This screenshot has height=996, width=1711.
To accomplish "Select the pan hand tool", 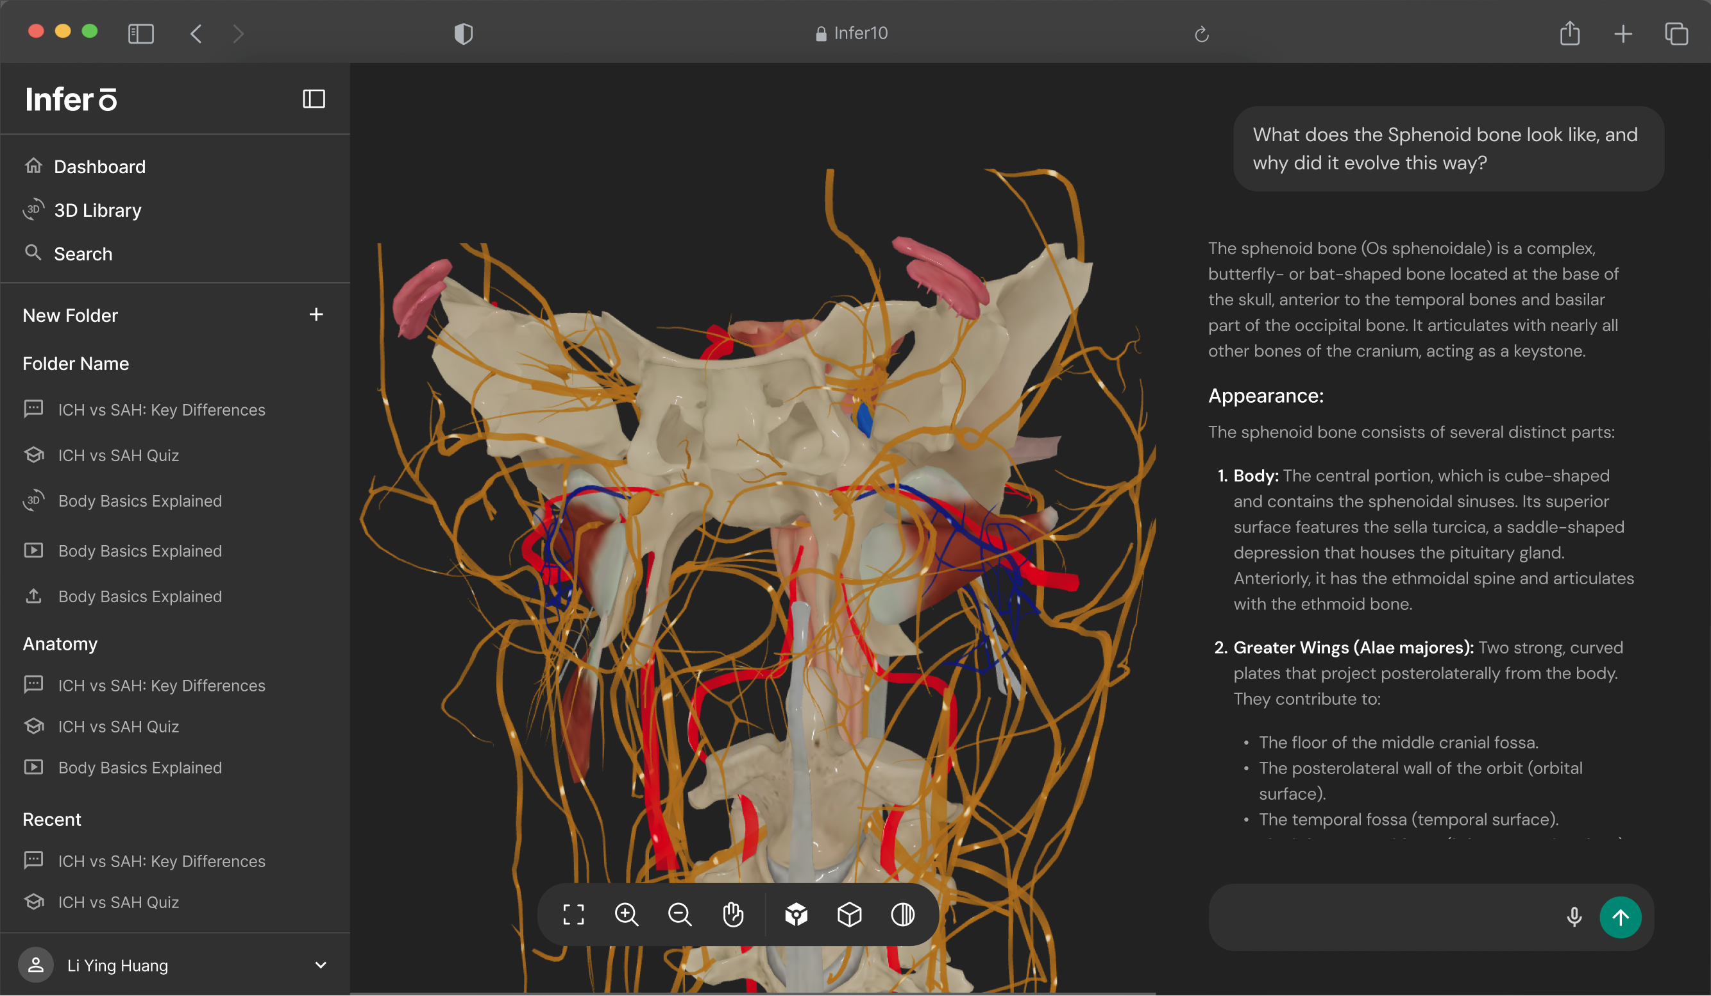I will 732,915.
